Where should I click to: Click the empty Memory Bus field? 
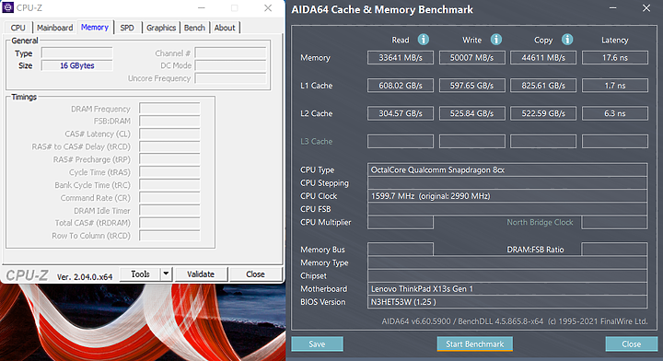(401, 250)
